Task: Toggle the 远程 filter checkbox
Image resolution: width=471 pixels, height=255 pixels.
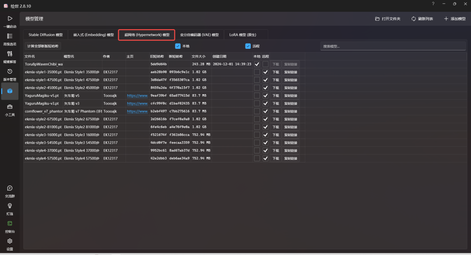Action: [248, 46]
